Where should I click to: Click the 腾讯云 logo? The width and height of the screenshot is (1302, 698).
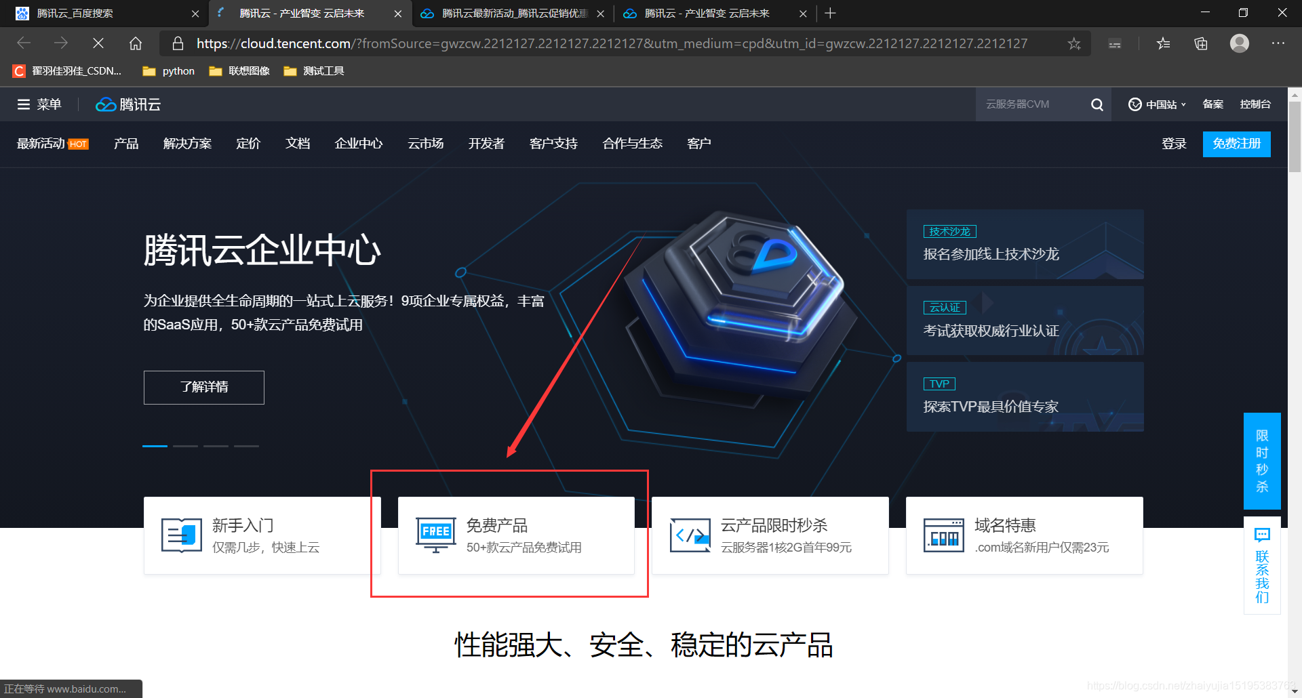(128, 104)
